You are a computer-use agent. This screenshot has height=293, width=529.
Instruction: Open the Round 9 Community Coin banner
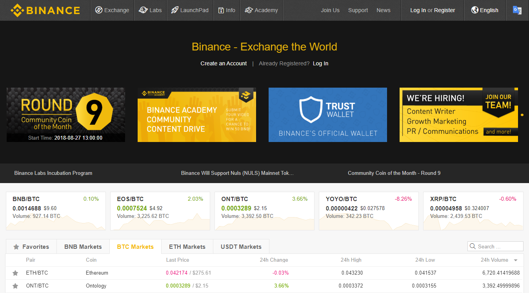coord(66,115)
